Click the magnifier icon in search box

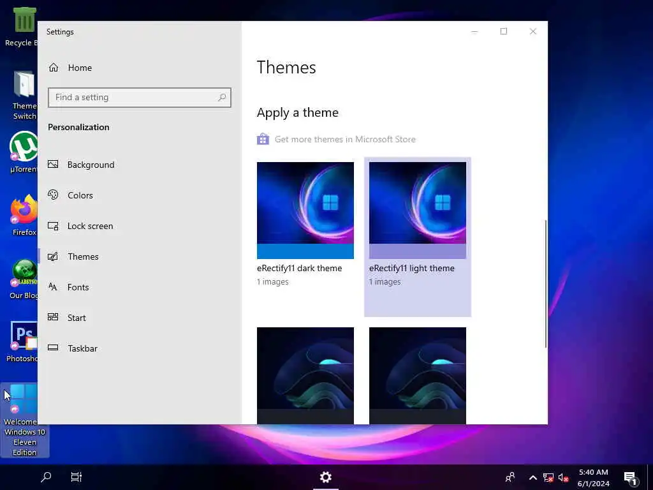click(x=222, y=98)
